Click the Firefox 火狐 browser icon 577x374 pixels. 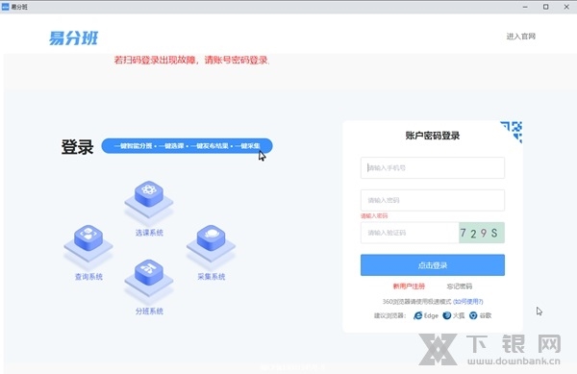447,315
